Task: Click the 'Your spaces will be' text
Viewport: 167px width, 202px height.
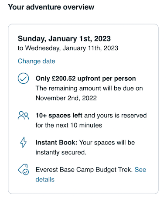Action: (x=107, y=143)
